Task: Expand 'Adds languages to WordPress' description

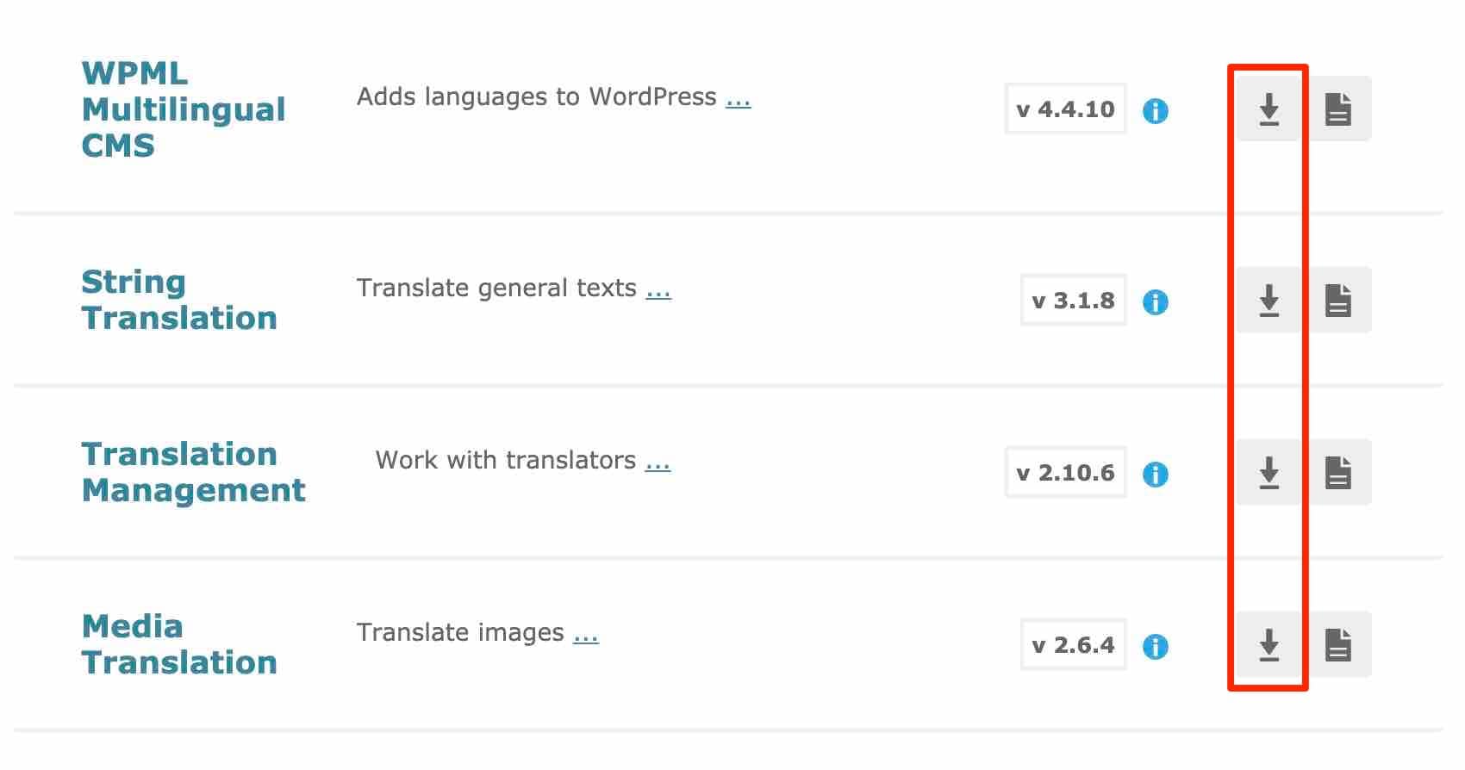Action: pyautogui.click(x=739, y=99)
